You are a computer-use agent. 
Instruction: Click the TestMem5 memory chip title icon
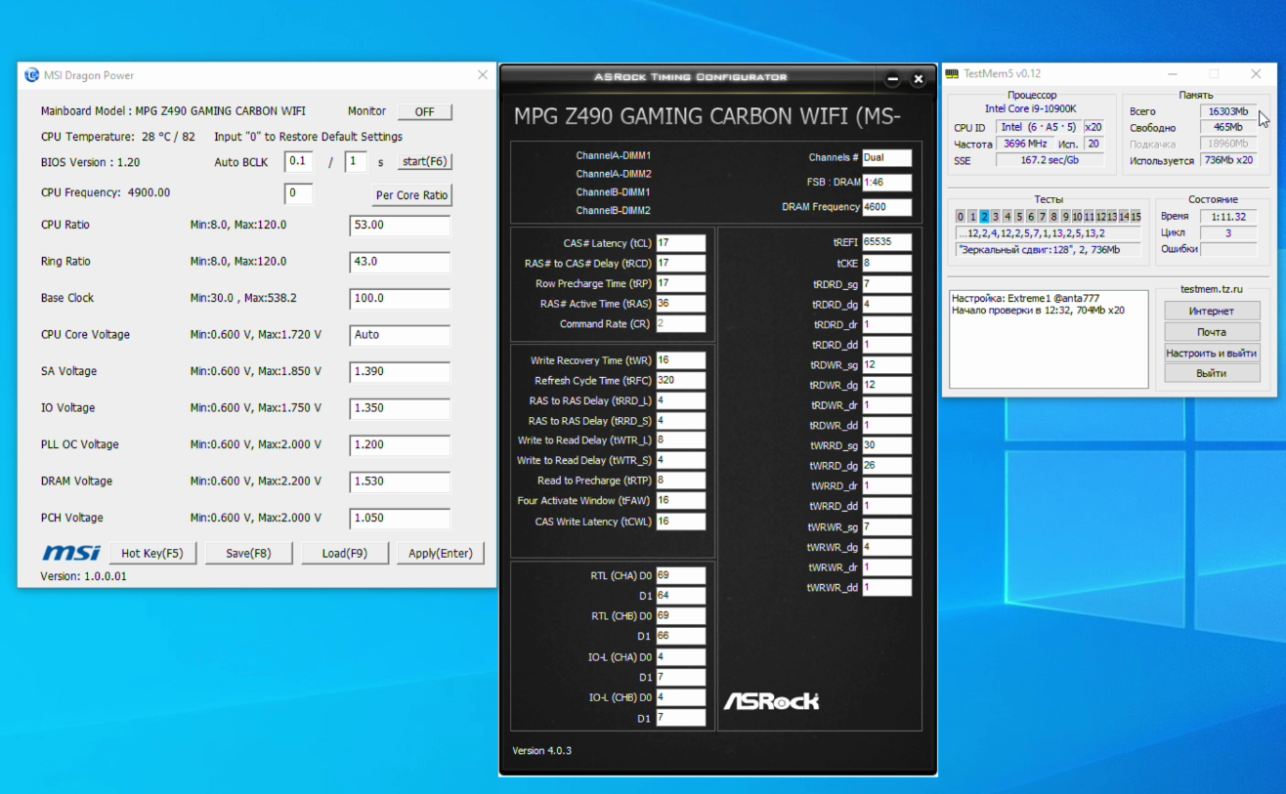click(952, 73)
